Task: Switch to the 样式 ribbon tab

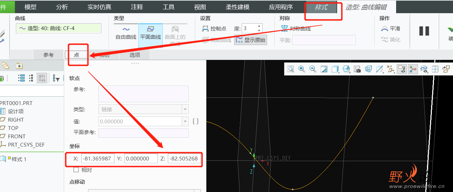Action: tap(321, 7)
